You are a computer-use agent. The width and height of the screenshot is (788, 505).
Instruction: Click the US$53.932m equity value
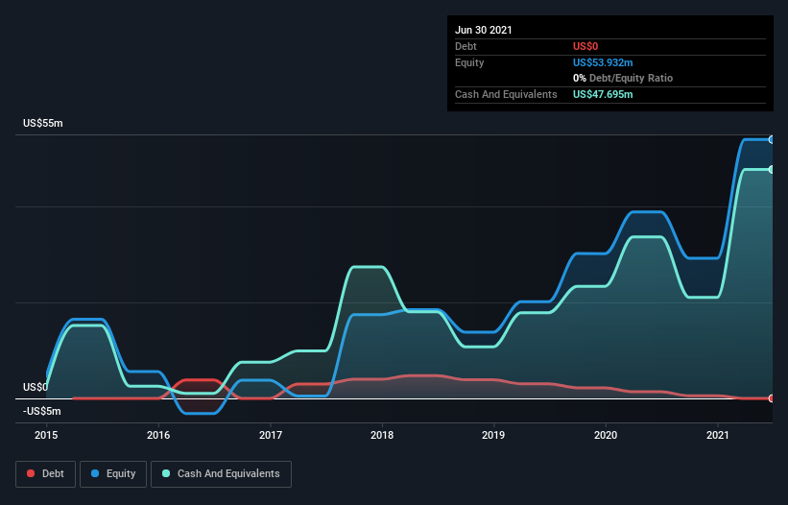click(603, 62)
